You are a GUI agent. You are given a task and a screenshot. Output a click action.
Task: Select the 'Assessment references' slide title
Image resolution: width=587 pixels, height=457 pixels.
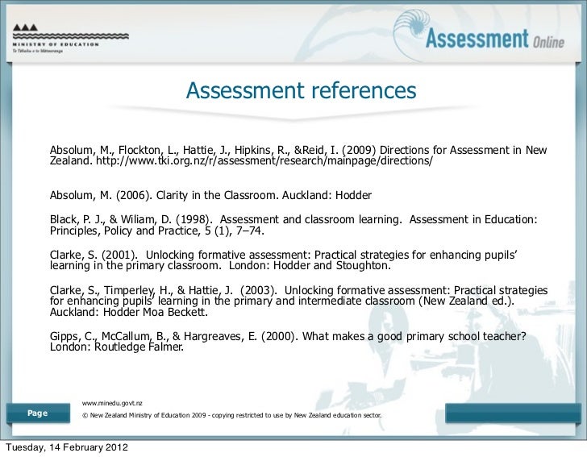[301, 90]
